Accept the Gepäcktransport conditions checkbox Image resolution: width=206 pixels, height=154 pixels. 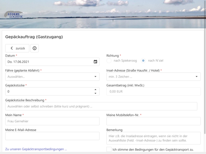point(109,150)
